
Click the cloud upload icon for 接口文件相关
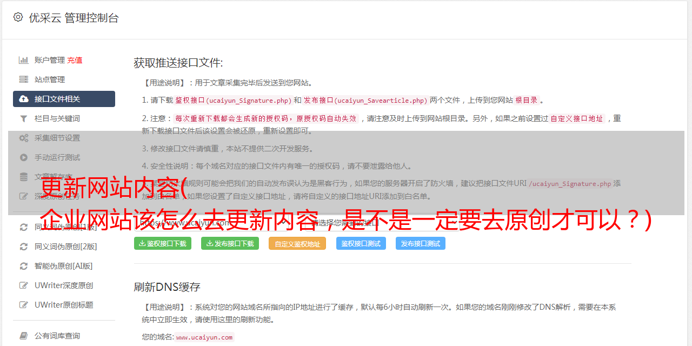tap(24, 99)
